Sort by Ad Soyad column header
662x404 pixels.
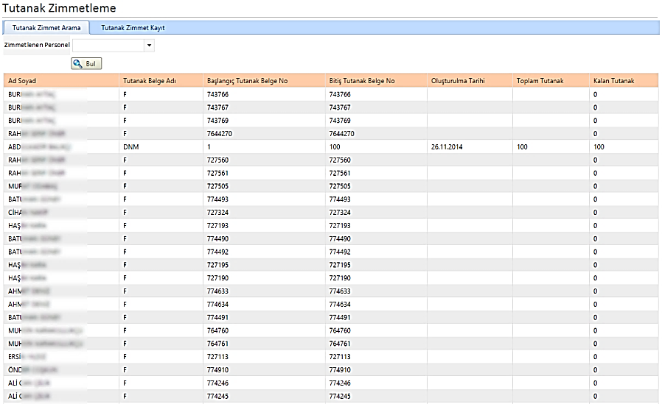click(61, 80)
